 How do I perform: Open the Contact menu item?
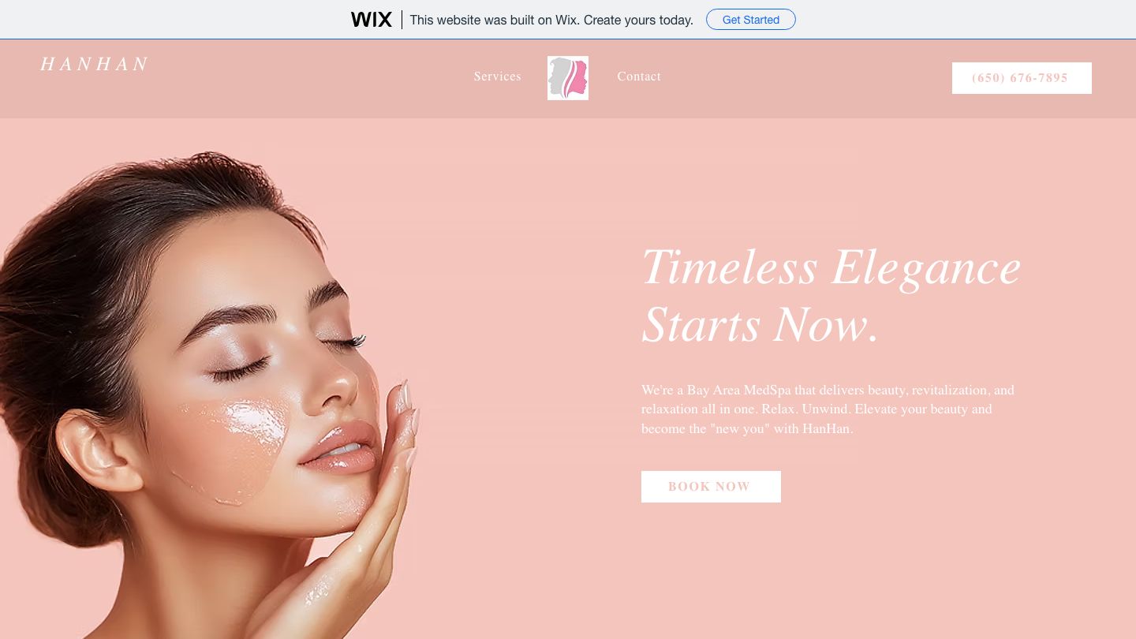639,77
